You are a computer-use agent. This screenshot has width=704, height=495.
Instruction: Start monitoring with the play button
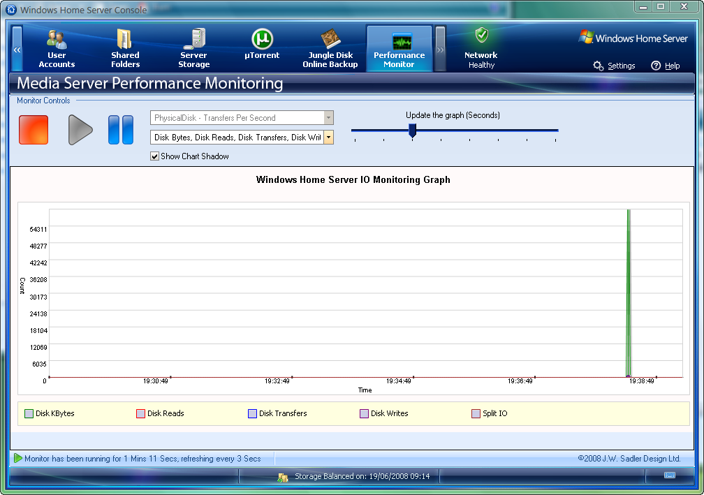click(x=80, y=130)
